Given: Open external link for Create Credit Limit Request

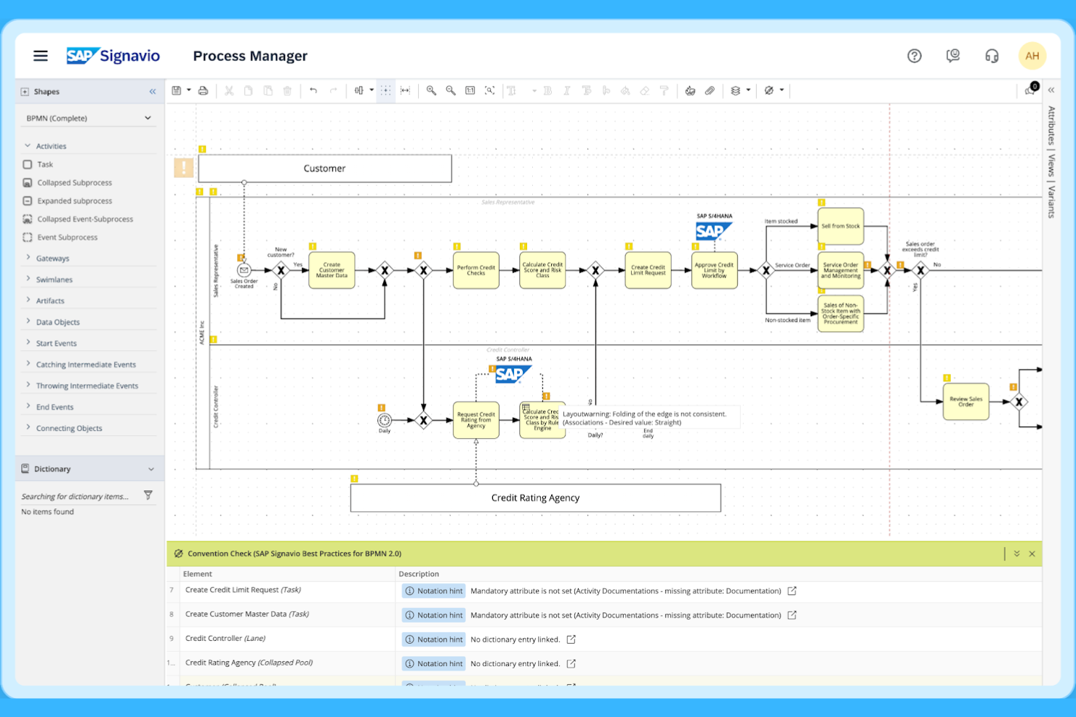Looking at the screenshot, I should click(791, 591).
